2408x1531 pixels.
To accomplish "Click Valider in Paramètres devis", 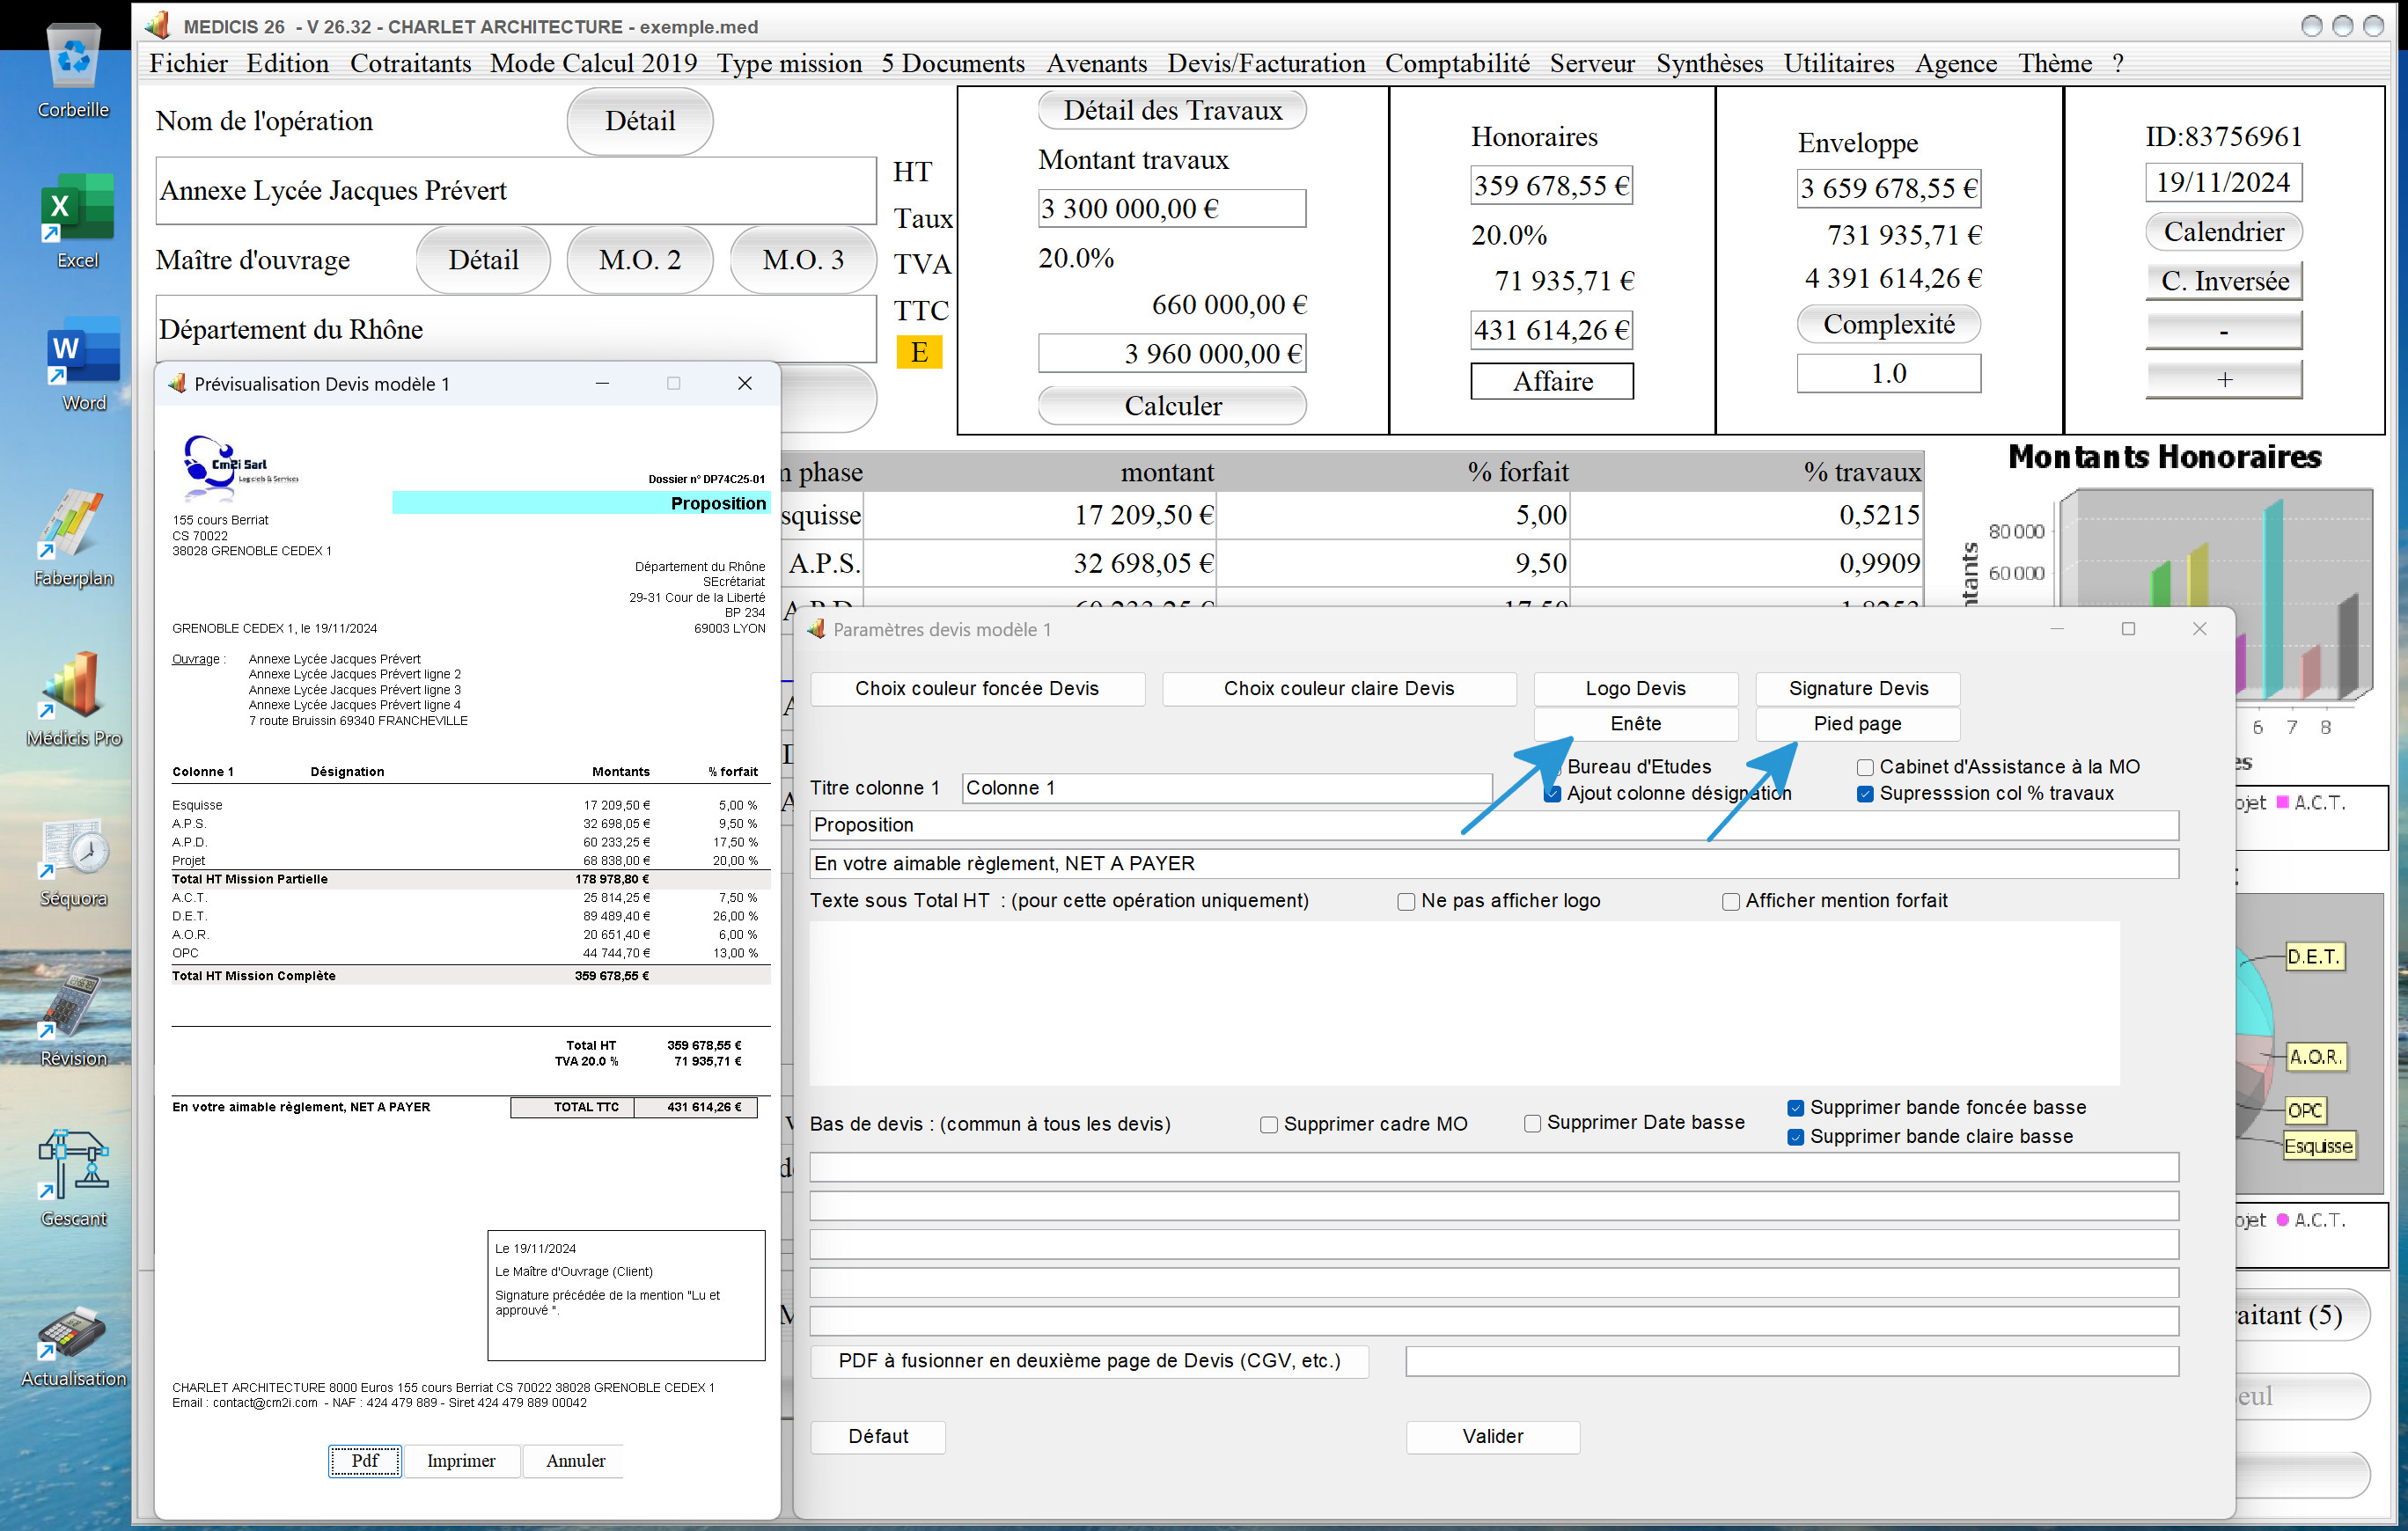I will point(1492,1437).
